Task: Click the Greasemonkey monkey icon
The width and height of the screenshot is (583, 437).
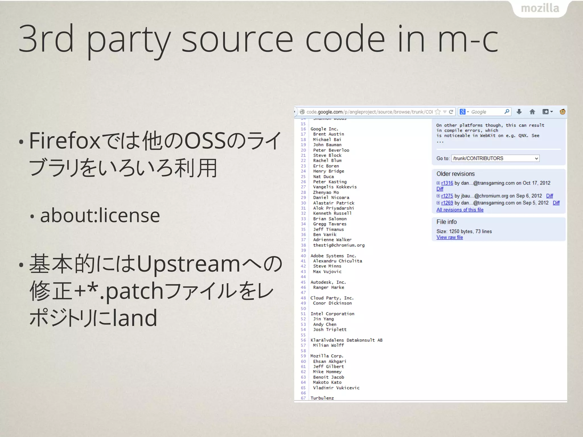Action: pos(563,112)
